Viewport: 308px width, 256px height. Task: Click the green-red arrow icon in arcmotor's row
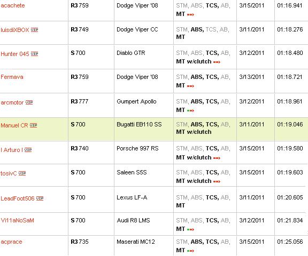click(190, 110)
